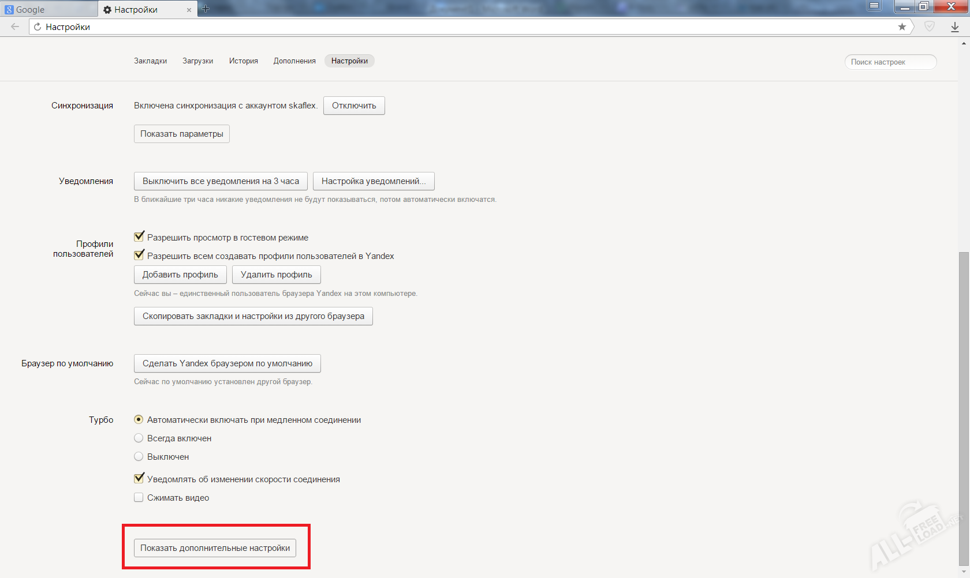Click the 'Отключить' sync button
The image size is (970, 578).
click(354, 106)
